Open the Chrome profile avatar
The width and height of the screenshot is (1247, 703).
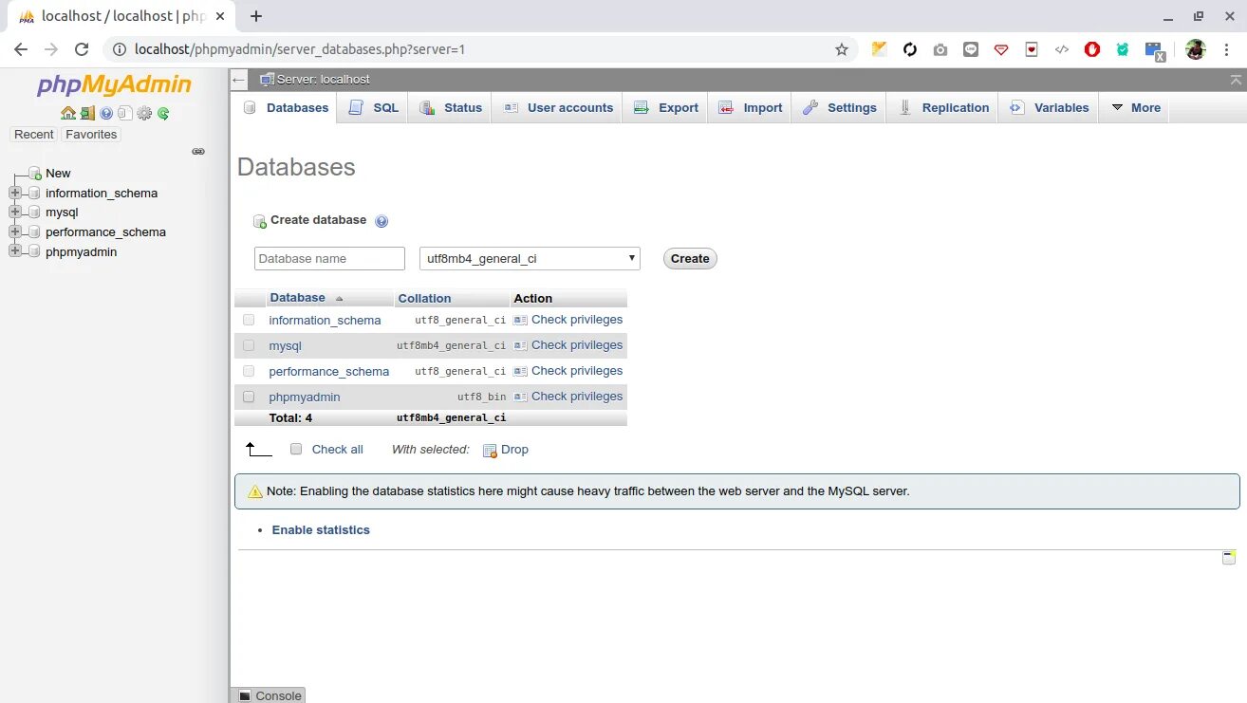(1195, 49)
